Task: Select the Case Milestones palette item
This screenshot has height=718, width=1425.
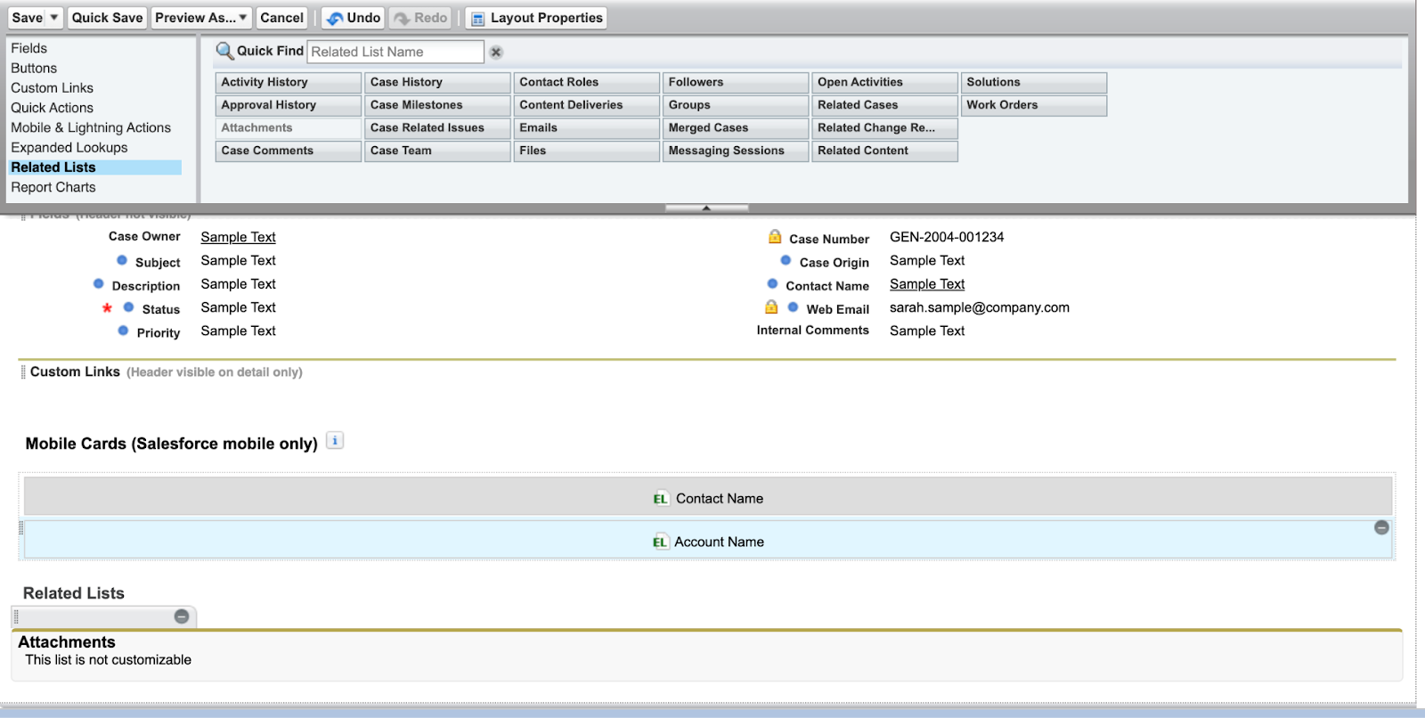Action: [x=437, y=105]
